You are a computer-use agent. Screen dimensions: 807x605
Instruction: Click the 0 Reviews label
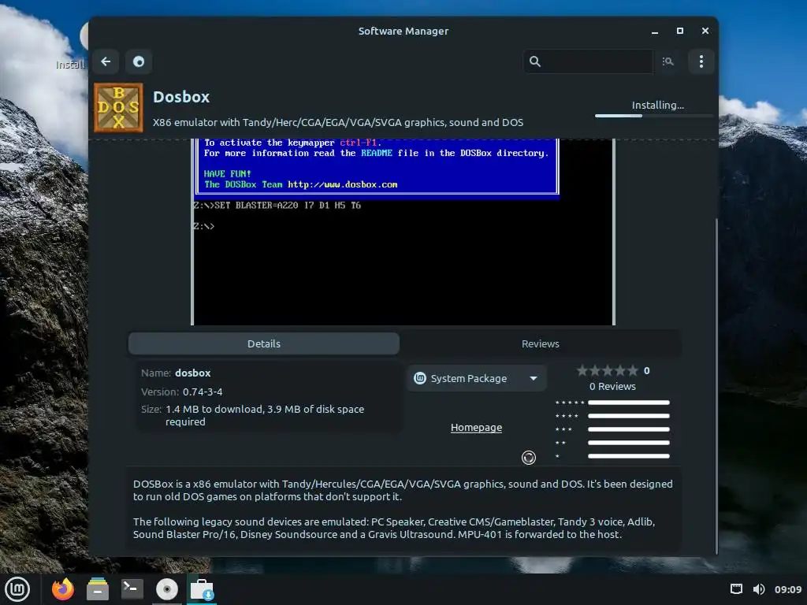pyautogui.click(x=612, y=386)
